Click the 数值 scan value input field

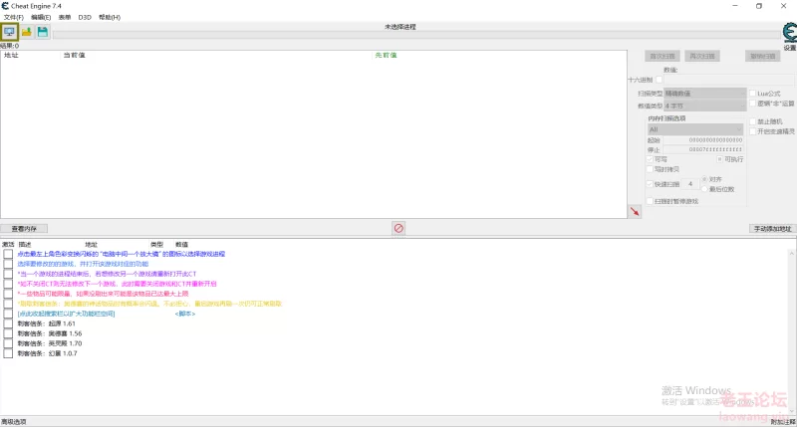pos(729,80)
